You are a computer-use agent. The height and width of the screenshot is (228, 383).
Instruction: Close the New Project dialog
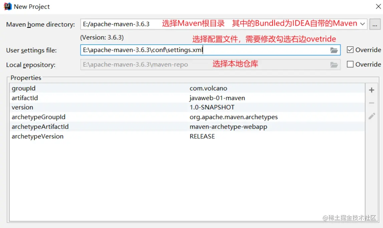[x=378, y=6]
